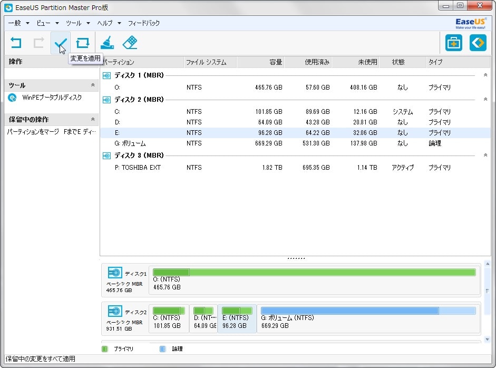
Task: Click the フィードバック menu item
Action: click(144, 23)
